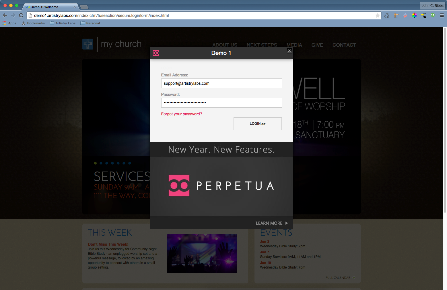This screenshot has height=290, width=447.
Task: Click the bookmark star in the address bar
Action: 378,15
